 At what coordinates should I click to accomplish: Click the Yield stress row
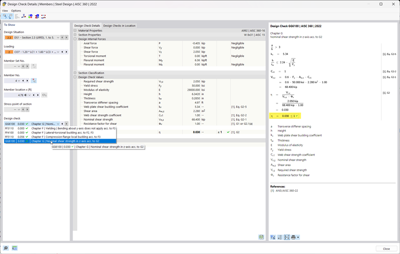click(x=172, y=85)
